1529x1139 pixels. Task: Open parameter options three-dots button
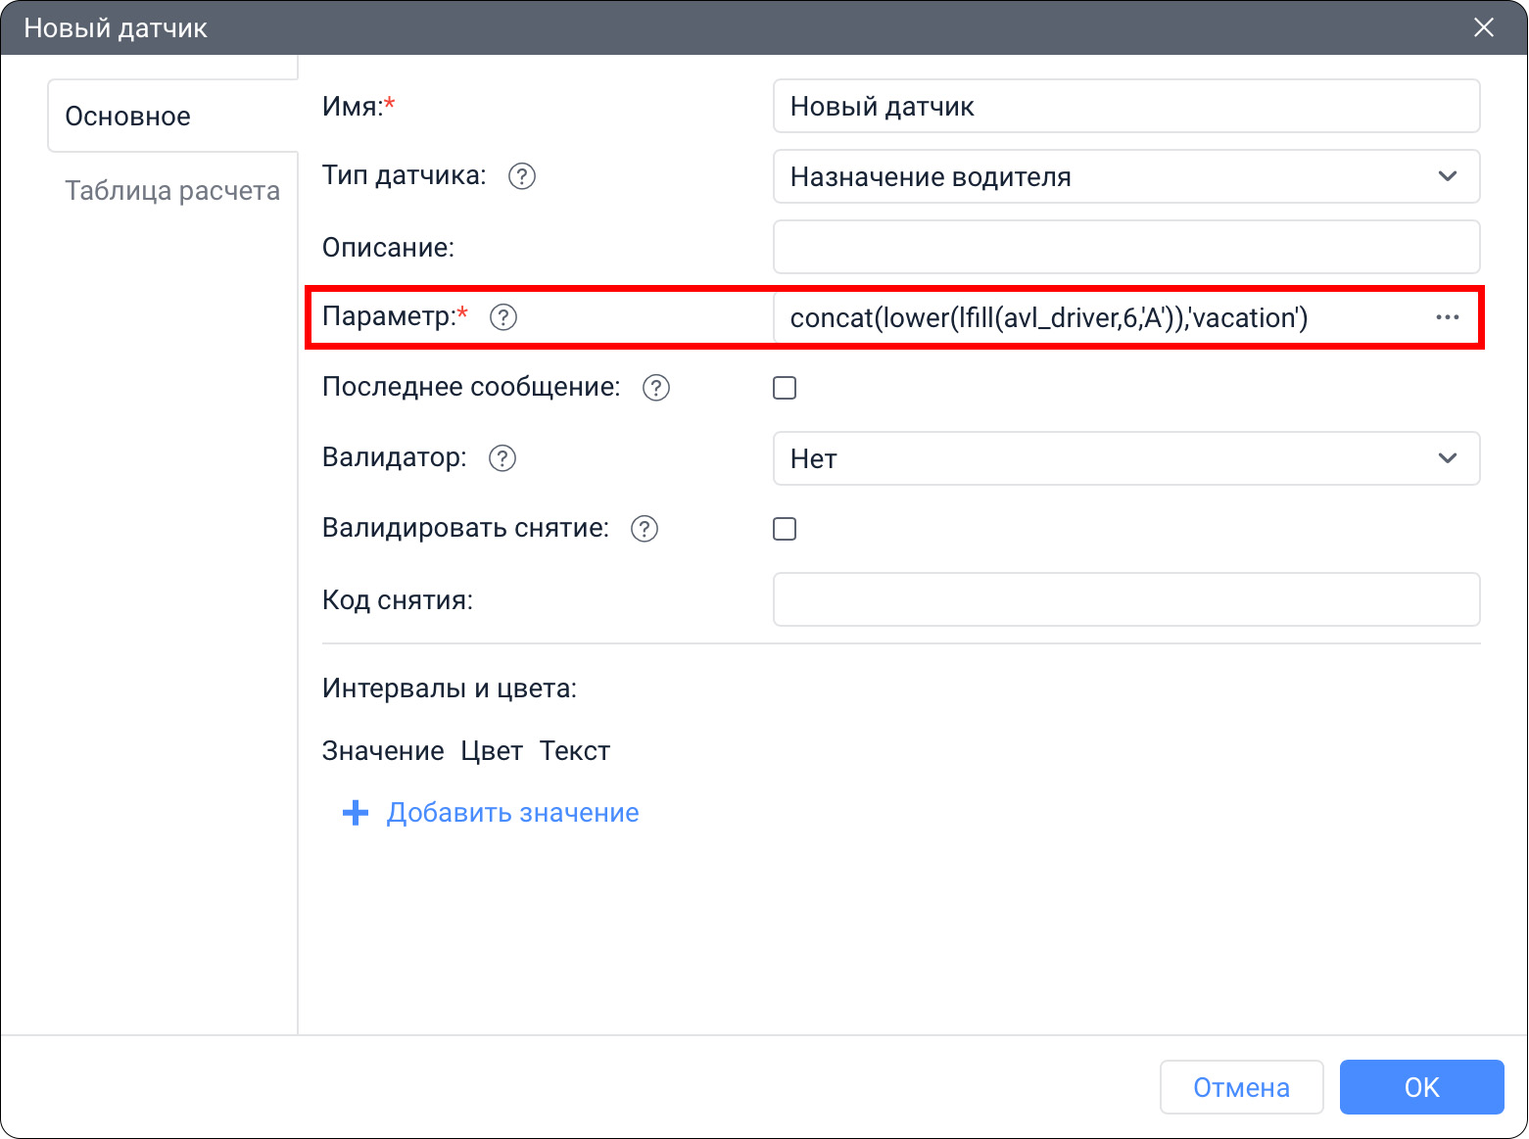click(1447, 317)
